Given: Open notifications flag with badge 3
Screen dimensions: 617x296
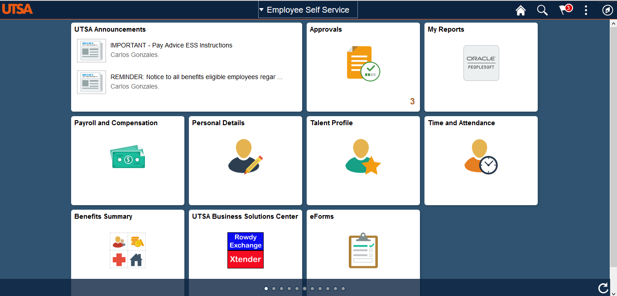Looking at the screenshot, I should click(565, 9).
